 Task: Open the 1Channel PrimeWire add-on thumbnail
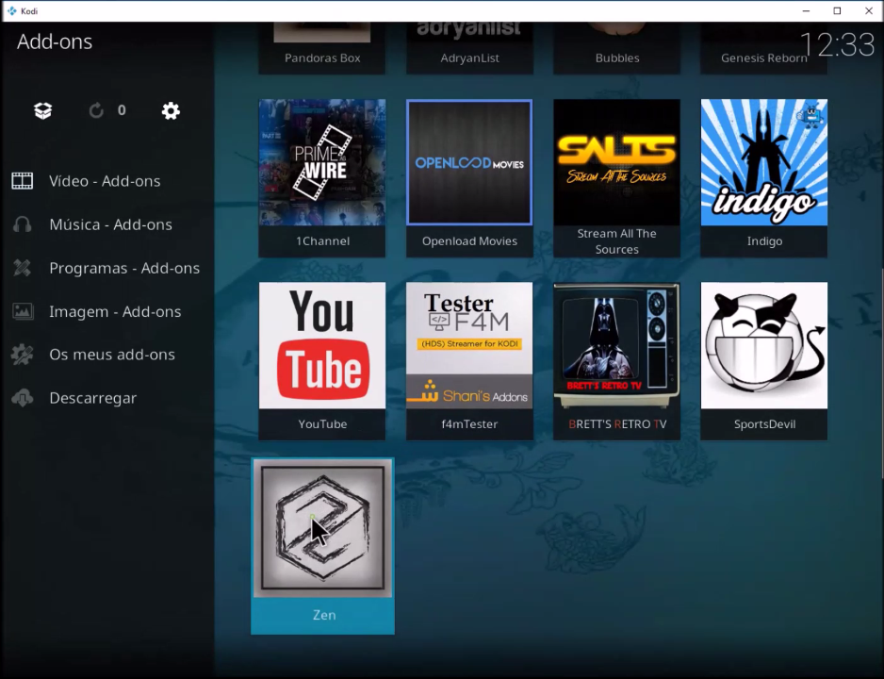[322, 162]
